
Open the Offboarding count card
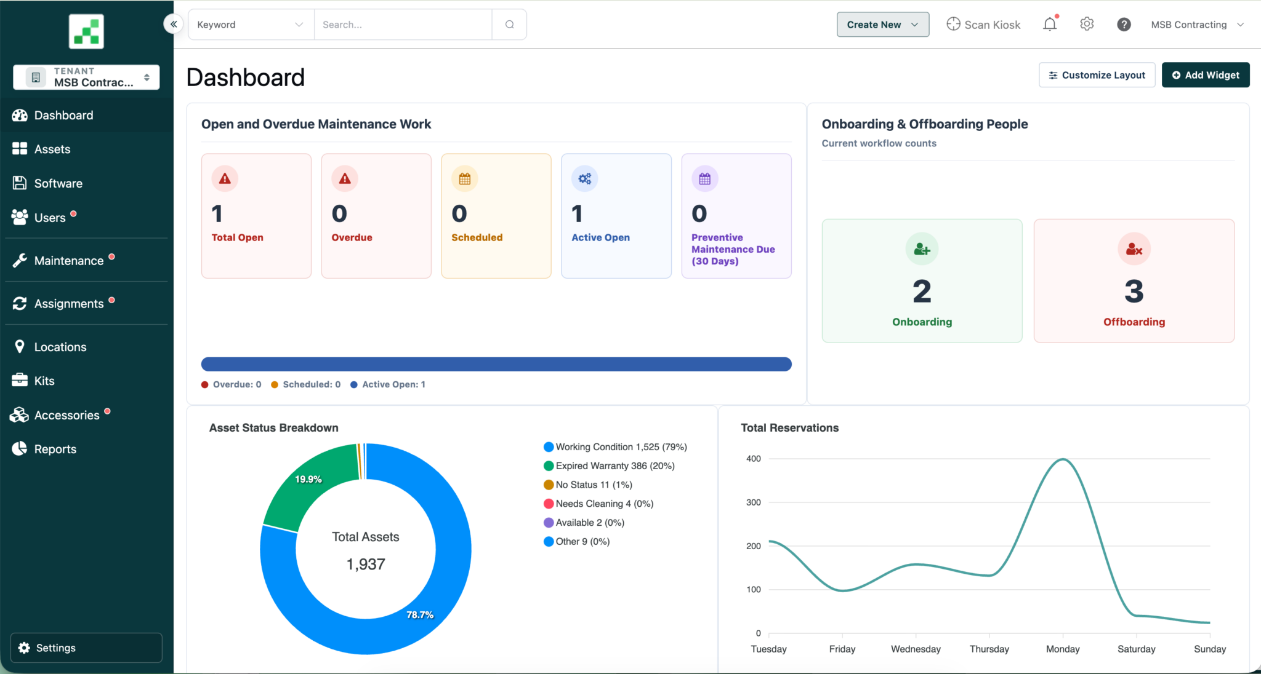1134,281
